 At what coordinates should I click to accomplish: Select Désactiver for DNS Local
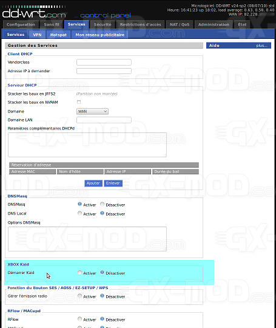click(x=102, y=213)
